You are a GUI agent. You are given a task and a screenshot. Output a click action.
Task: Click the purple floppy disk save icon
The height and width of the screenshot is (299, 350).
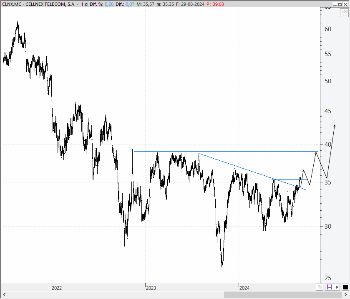coord(330,287)
